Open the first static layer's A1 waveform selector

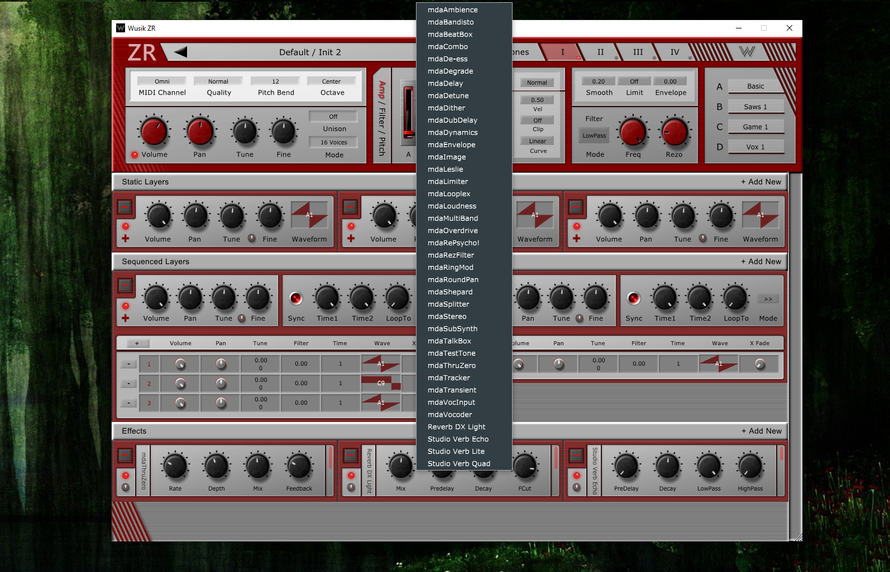click(x=309, y=215)
